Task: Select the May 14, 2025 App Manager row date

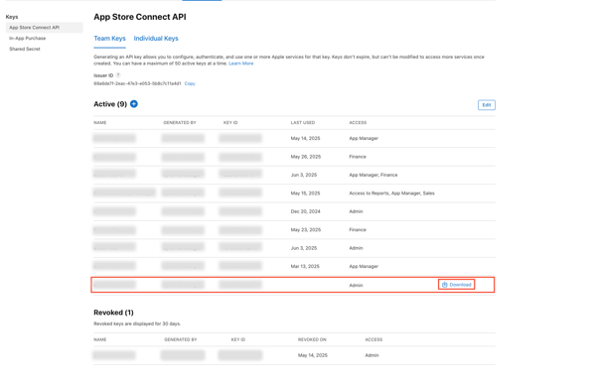Action: coord(305,138)
